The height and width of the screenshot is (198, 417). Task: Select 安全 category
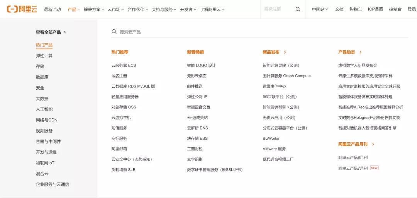click(x=40, y=88)
